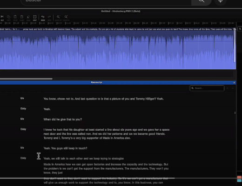Click the horizontal timeline scrollbar thumb
The width and height of the screenshot is (242, 186).
pos(26,79)
